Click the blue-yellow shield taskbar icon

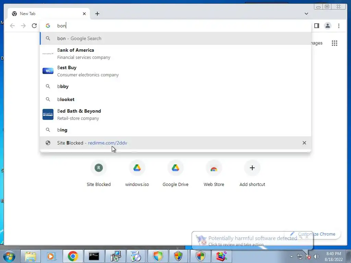pos(158,256)
